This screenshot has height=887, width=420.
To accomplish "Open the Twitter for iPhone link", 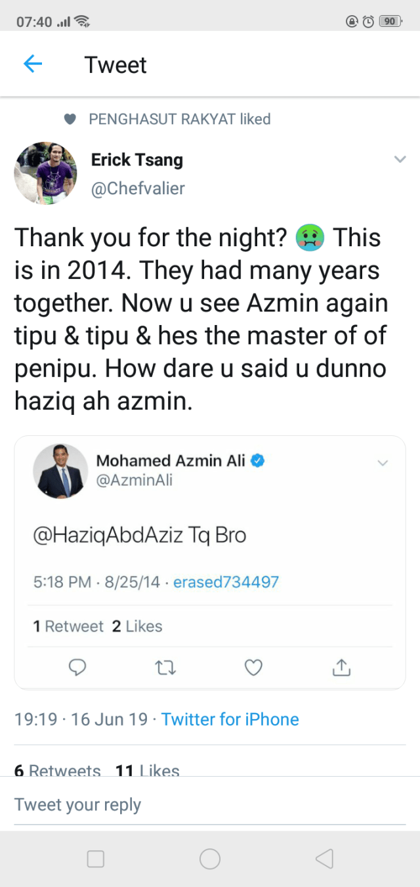I will point(230,719).
